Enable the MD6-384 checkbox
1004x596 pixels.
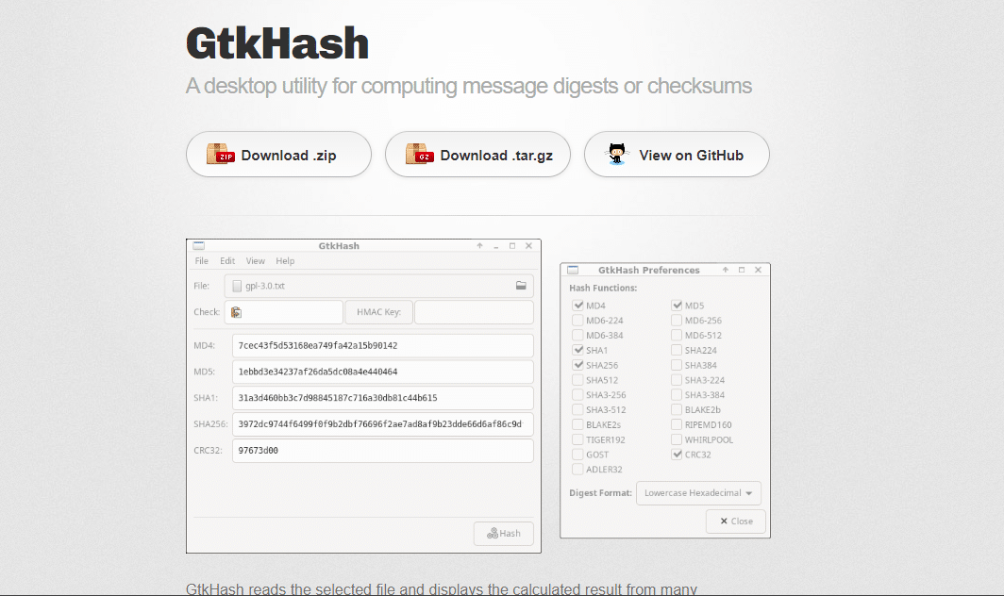point(577,335)
